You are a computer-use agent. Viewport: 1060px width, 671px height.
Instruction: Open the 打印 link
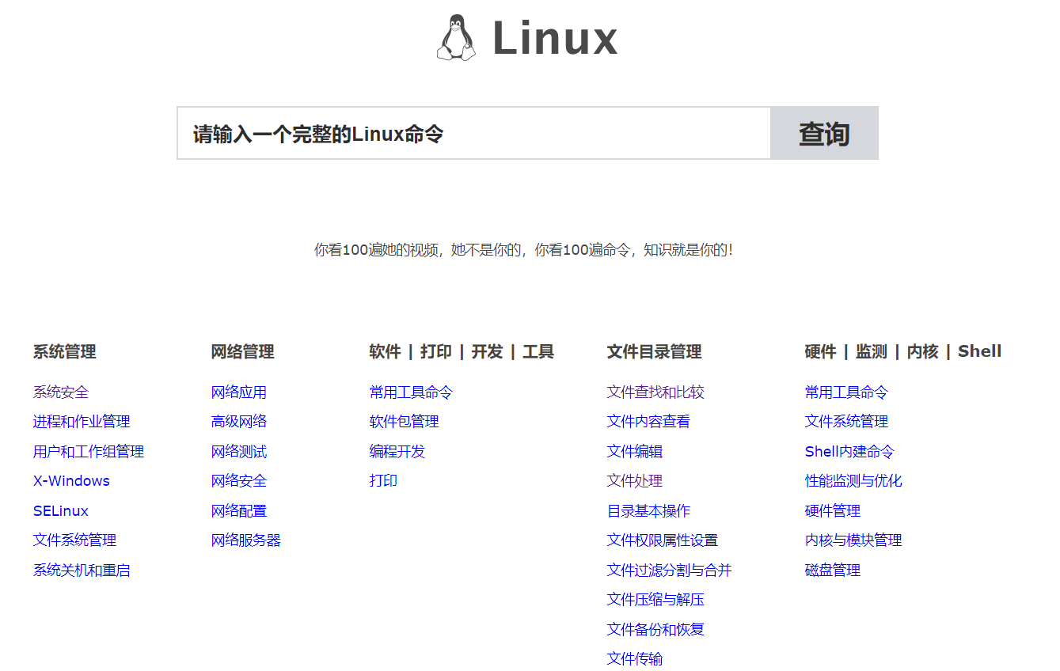(383, 481)
